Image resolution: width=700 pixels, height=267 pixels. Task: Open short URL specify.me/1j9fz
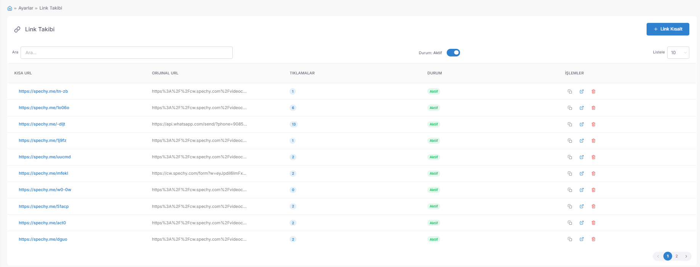click(x=43, y=141)
